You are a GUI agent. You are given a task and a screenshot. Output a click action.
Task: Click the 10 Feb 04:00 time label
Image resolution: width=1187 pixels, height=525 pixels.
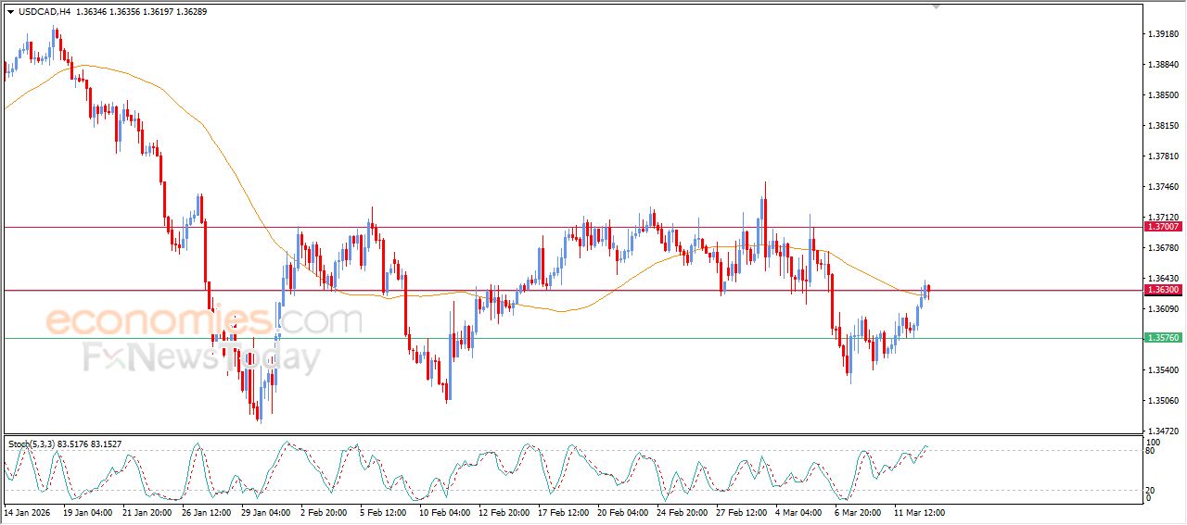(x=443, y=511)
